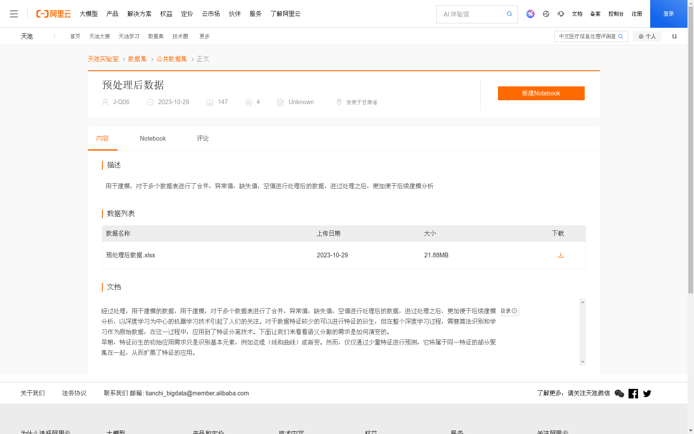Open 服务 menu
The image size is (694, 434).
[255, 14]
